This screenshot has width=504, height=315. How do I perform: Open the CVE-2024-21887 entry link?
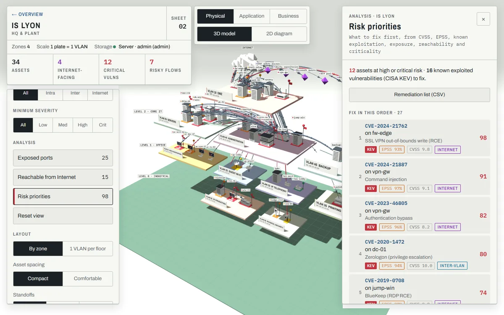pyautogui.click(x=386, y=165)
